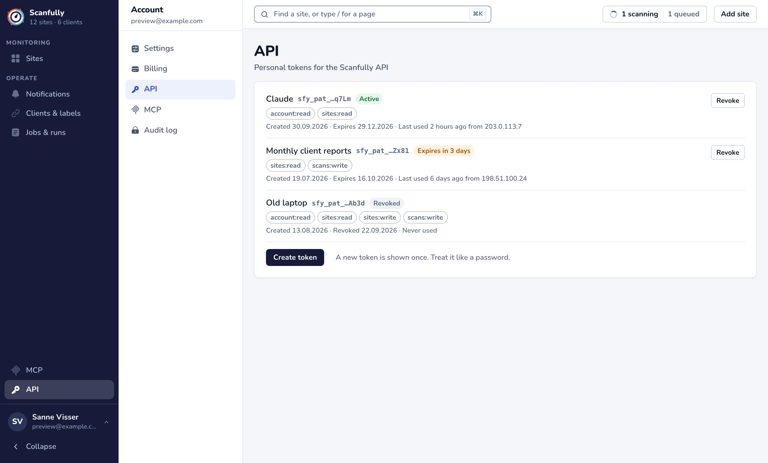Click sites:read scope on Claude token
The height and width of the screenshot is (463, 768).
pos(337,113)
